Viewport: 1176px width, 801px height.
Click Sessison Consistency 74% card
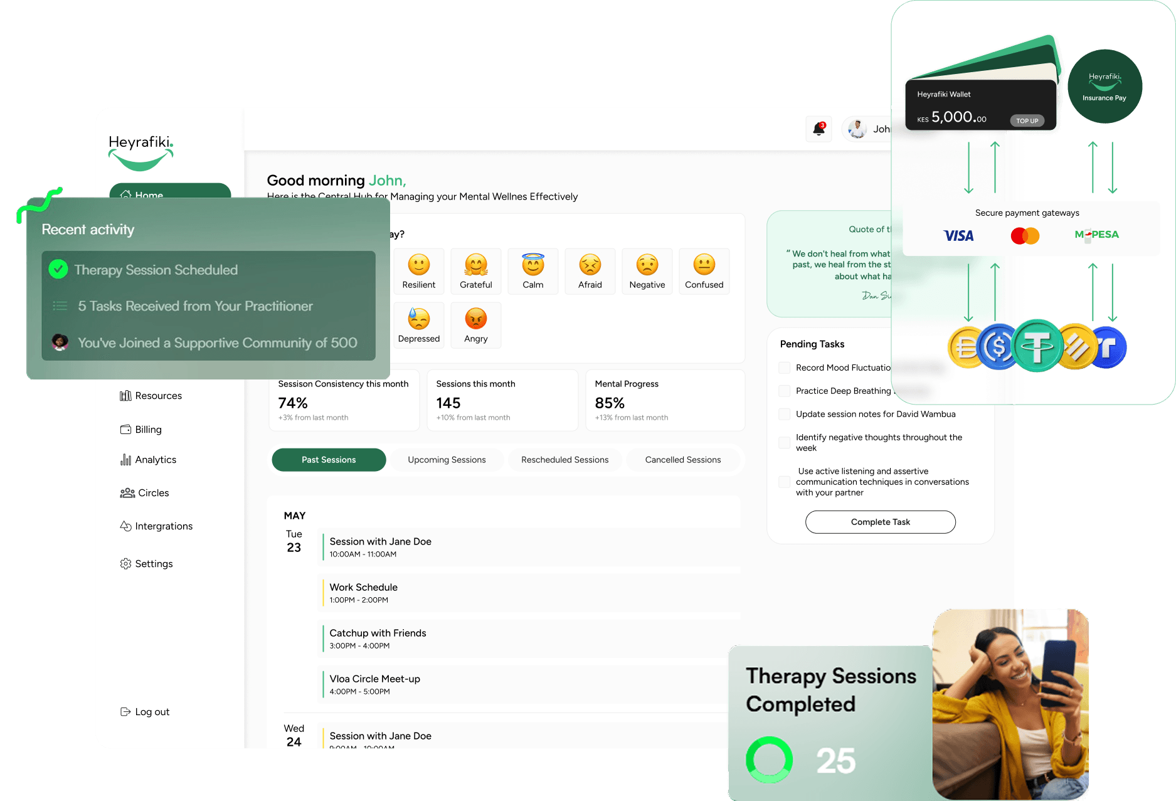(x=344, y=400)
